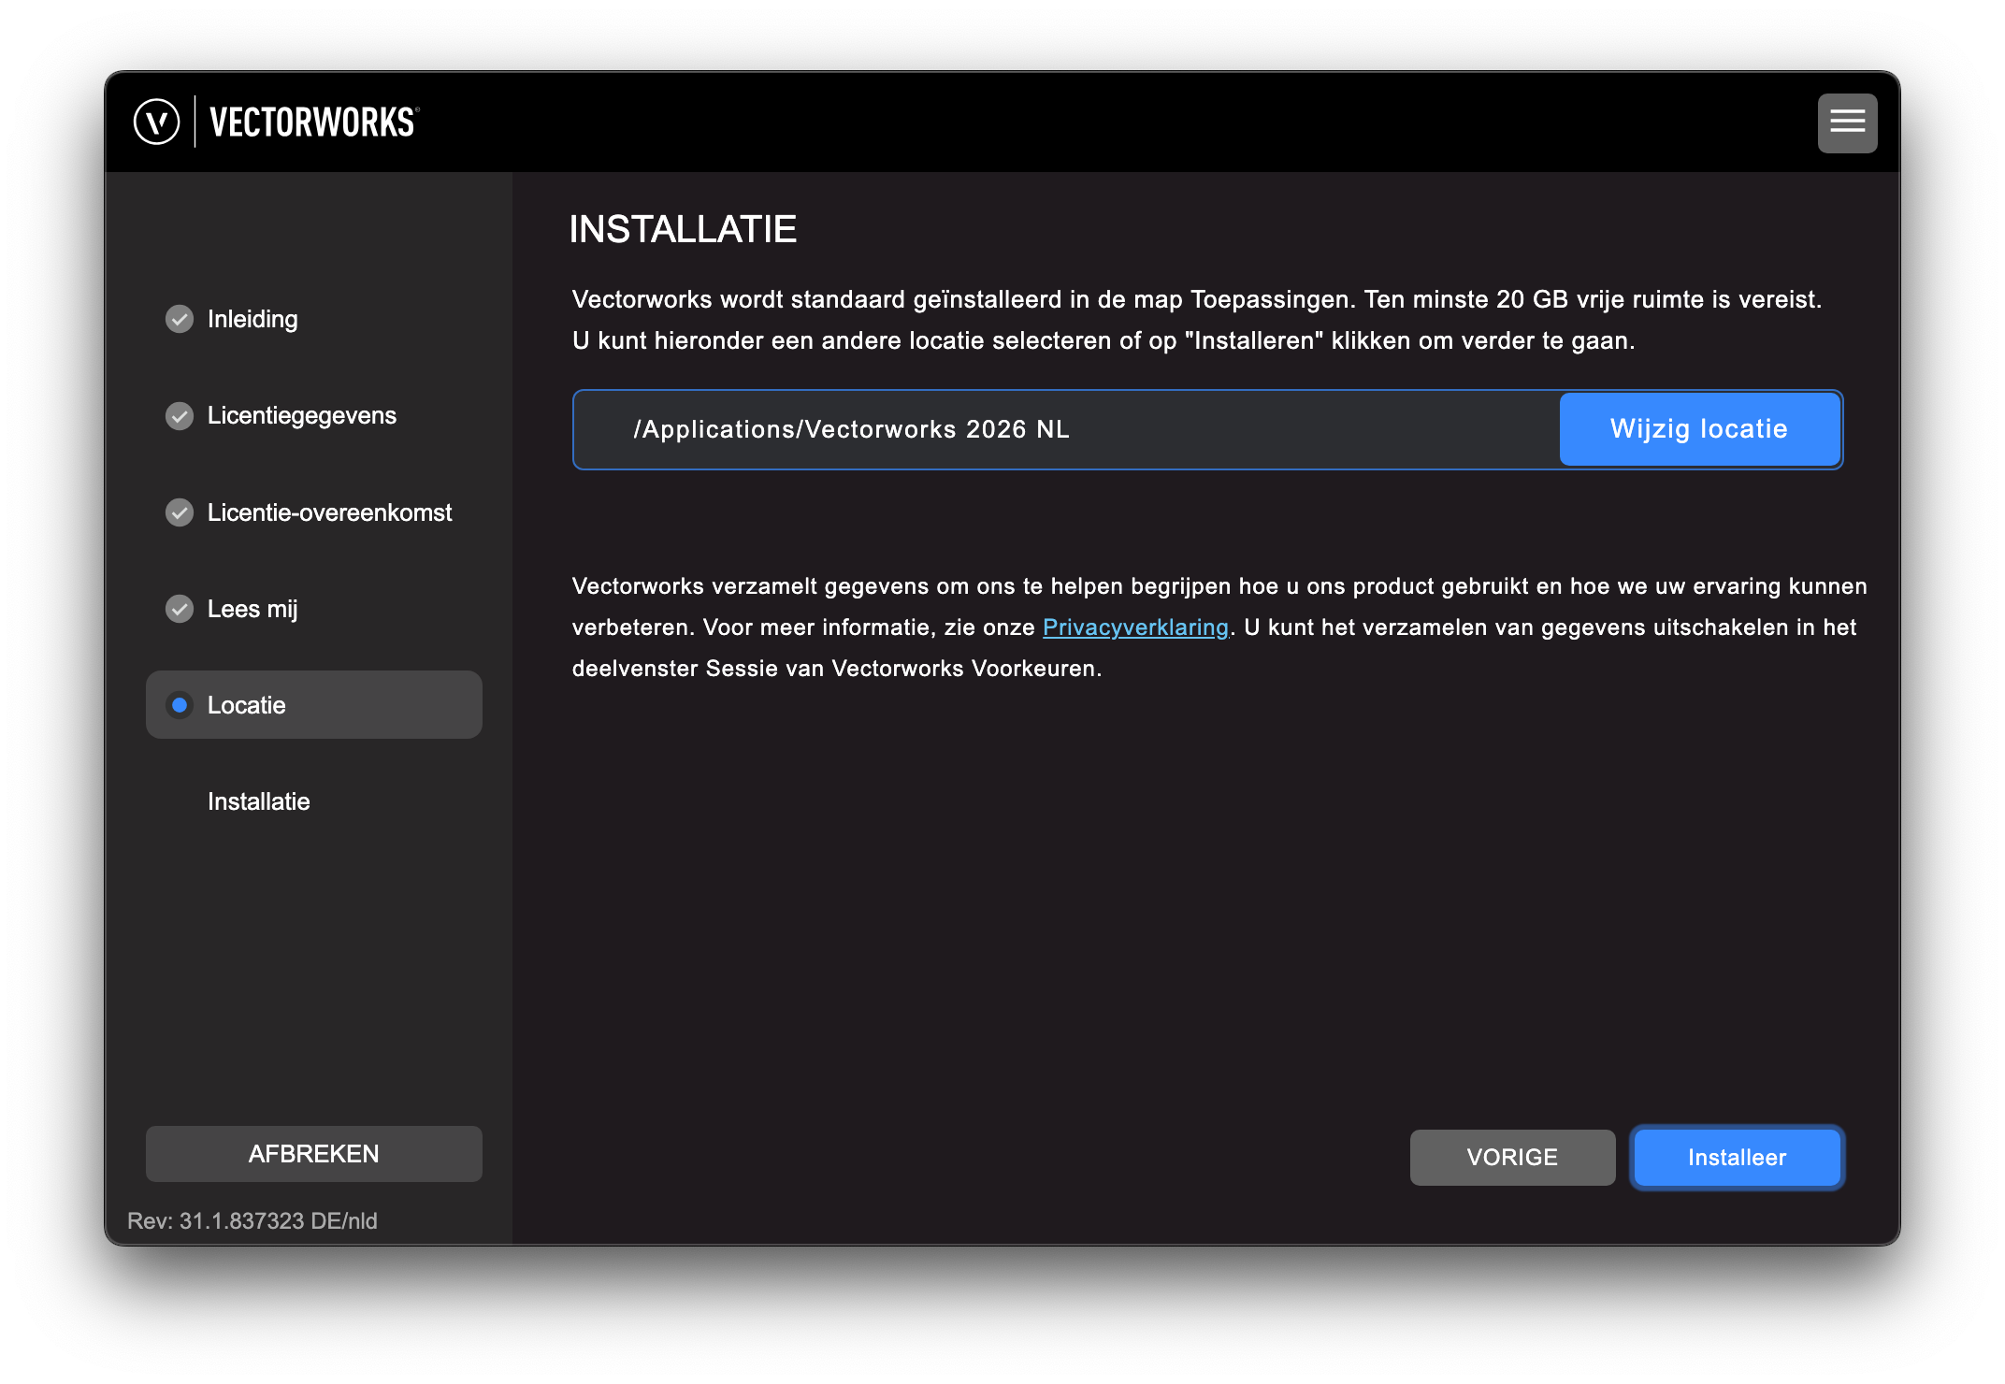Select the Inleiding step
The height and width of the screenshot is (1384, 2005).
(x=252, y=319)
